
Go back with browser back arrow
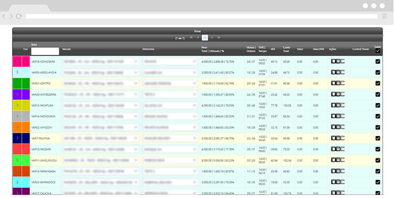click(x=4, y=16)
